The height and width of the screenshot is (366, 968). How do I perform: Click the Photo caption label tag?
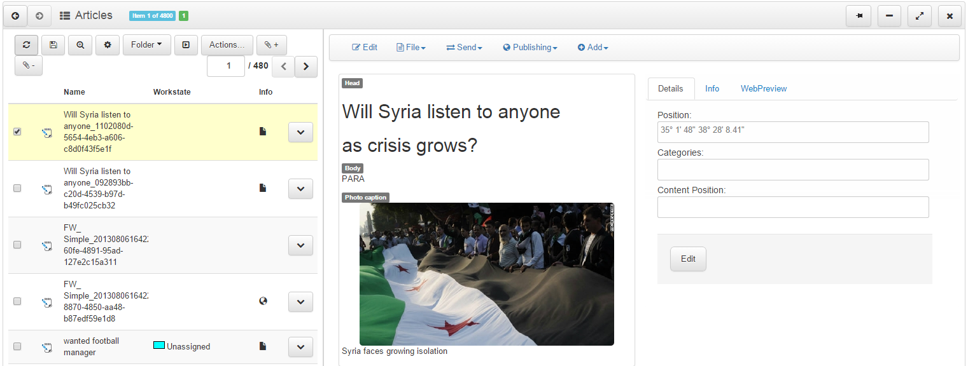pyautogui.click(x=365, y=198)
